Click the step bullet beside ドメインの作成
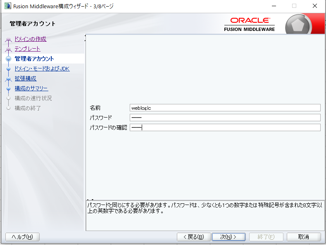 [x=8, y=40]
